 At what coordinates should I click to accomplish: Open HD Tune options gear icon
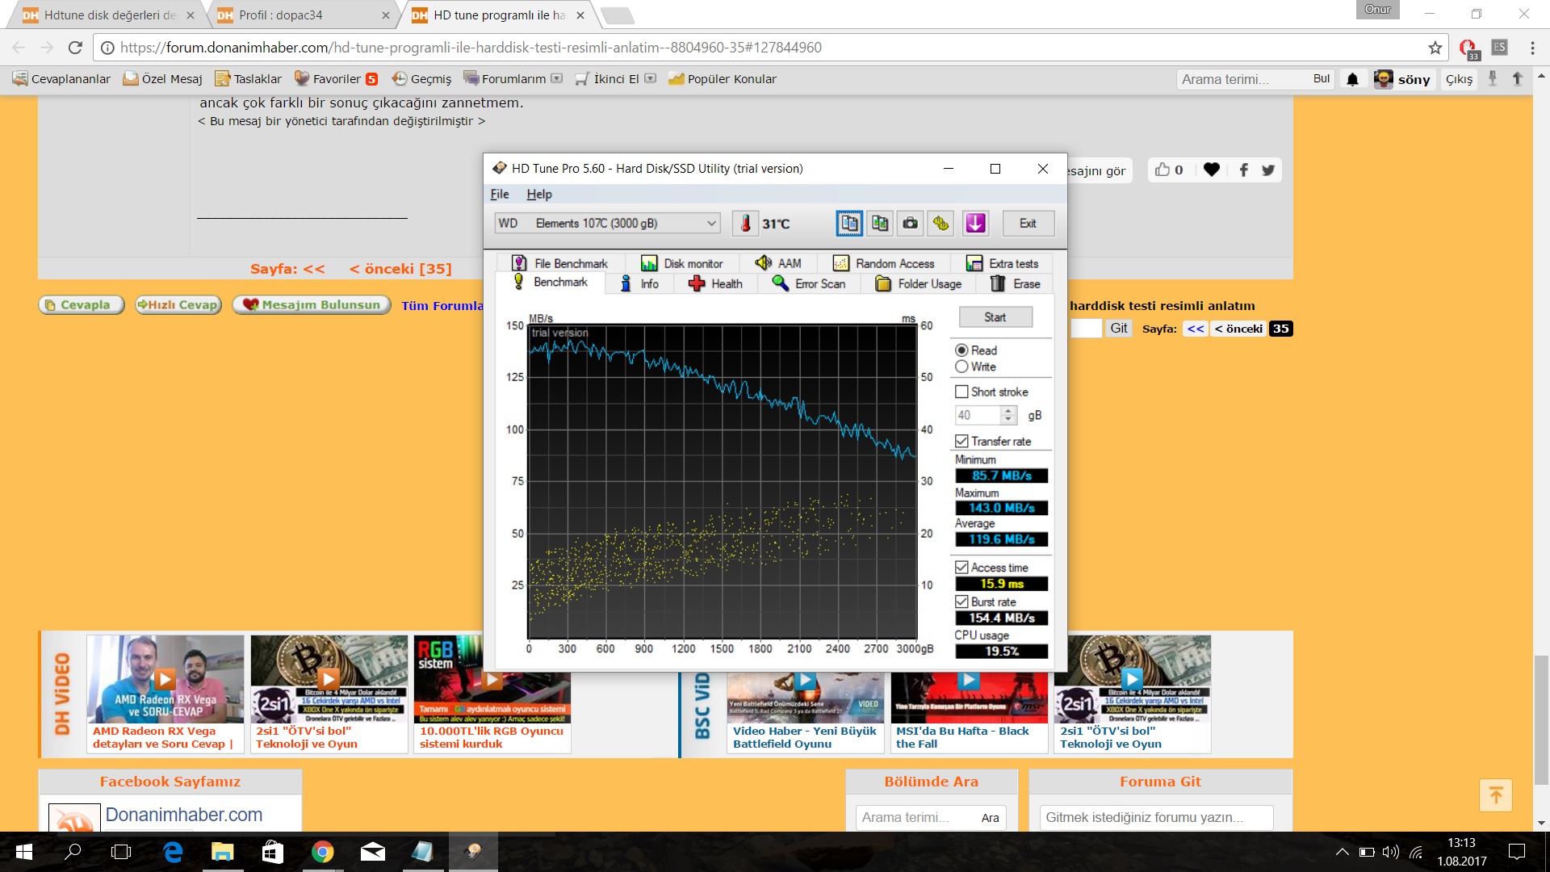pos(940,224)
